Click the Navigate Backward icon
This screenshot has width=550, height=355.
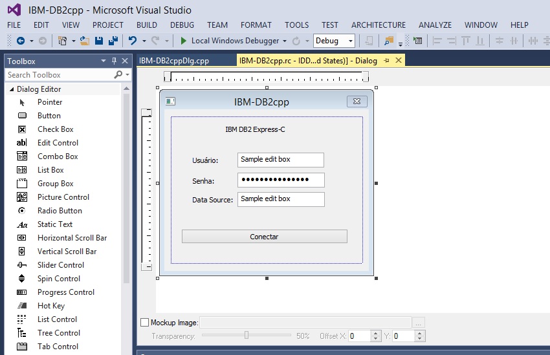pos(20,41)
